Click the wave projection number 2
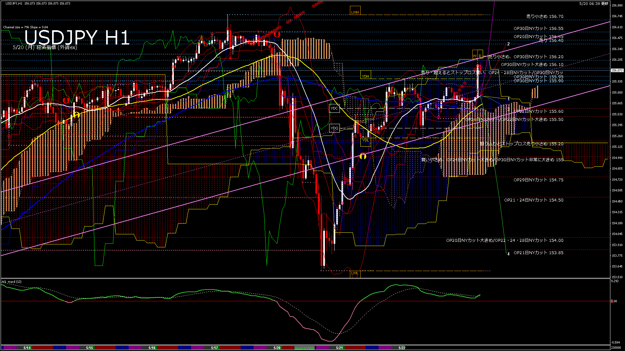The height and width of the screenshot is (351, 625). coord(508,44)
